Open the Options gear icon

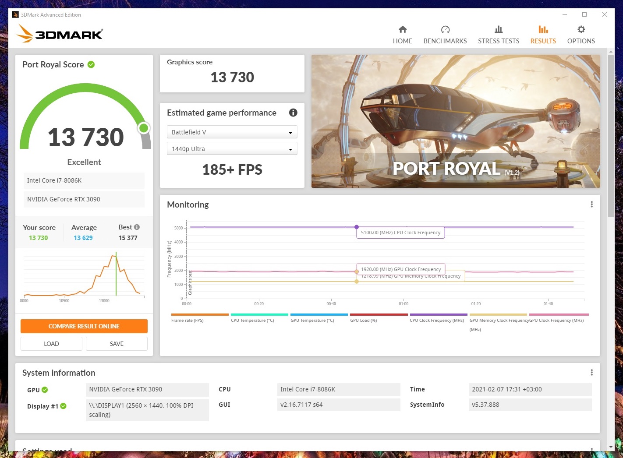pyautogui.click(x=581, y=29)
